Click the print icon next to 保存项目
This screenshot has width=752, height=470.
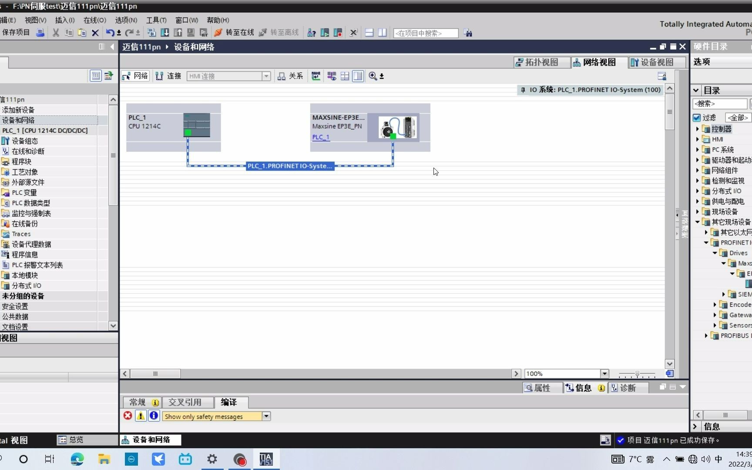pyautogui.click(x=40, y=33)
